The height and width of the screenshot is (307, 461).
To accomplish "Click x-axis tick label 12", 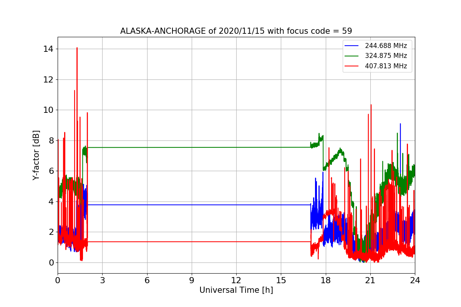I will tap(236, 281).
